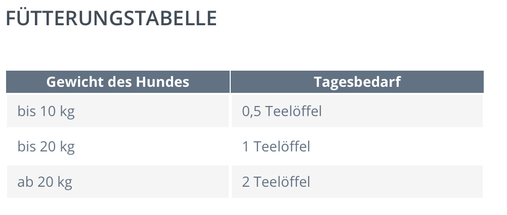Click the FÜTTERUNGSTABELLE heading

111,18
